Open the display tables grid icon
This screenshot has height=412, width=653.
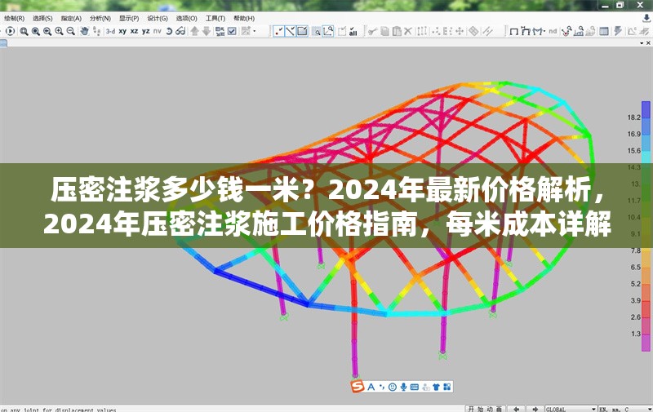point(604,31)
